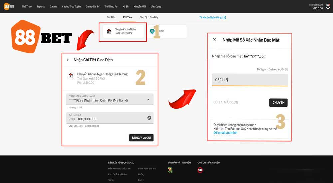Open the Điều Khoản Và Điều Kiện footer link
This screenshot has height=183, width=333.
(119, 169)
